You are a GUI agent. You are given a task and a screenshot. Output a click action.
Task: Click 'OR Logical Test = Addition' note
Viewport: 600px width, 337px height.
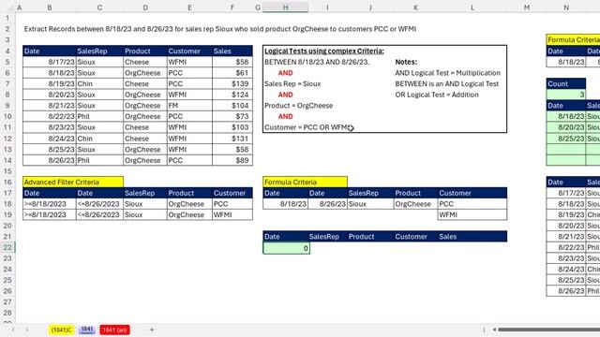437,95
